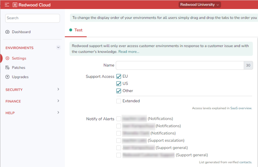Viewport: 258px width, 167px height.
Task: Open the Redwood University dropdown
Action: point(200,5)
